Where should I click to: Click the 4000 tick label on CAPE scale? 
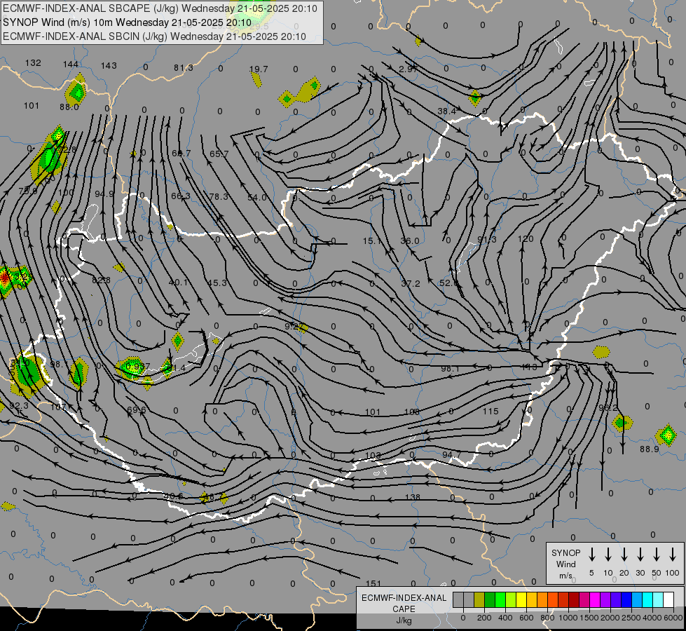tap(652, 618)
